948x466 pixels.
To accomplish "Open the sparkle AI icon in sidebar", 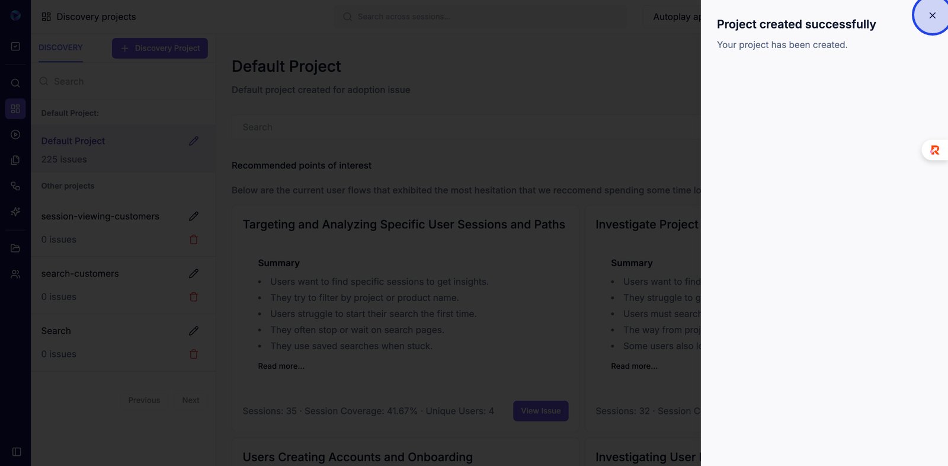I will click(x=15, y=212).
